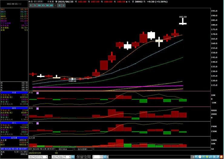The height and width of the screenshot is (159, 224).
Task: Open the 短均量圖5 dropdown arrow
Action: coord(93,149)
